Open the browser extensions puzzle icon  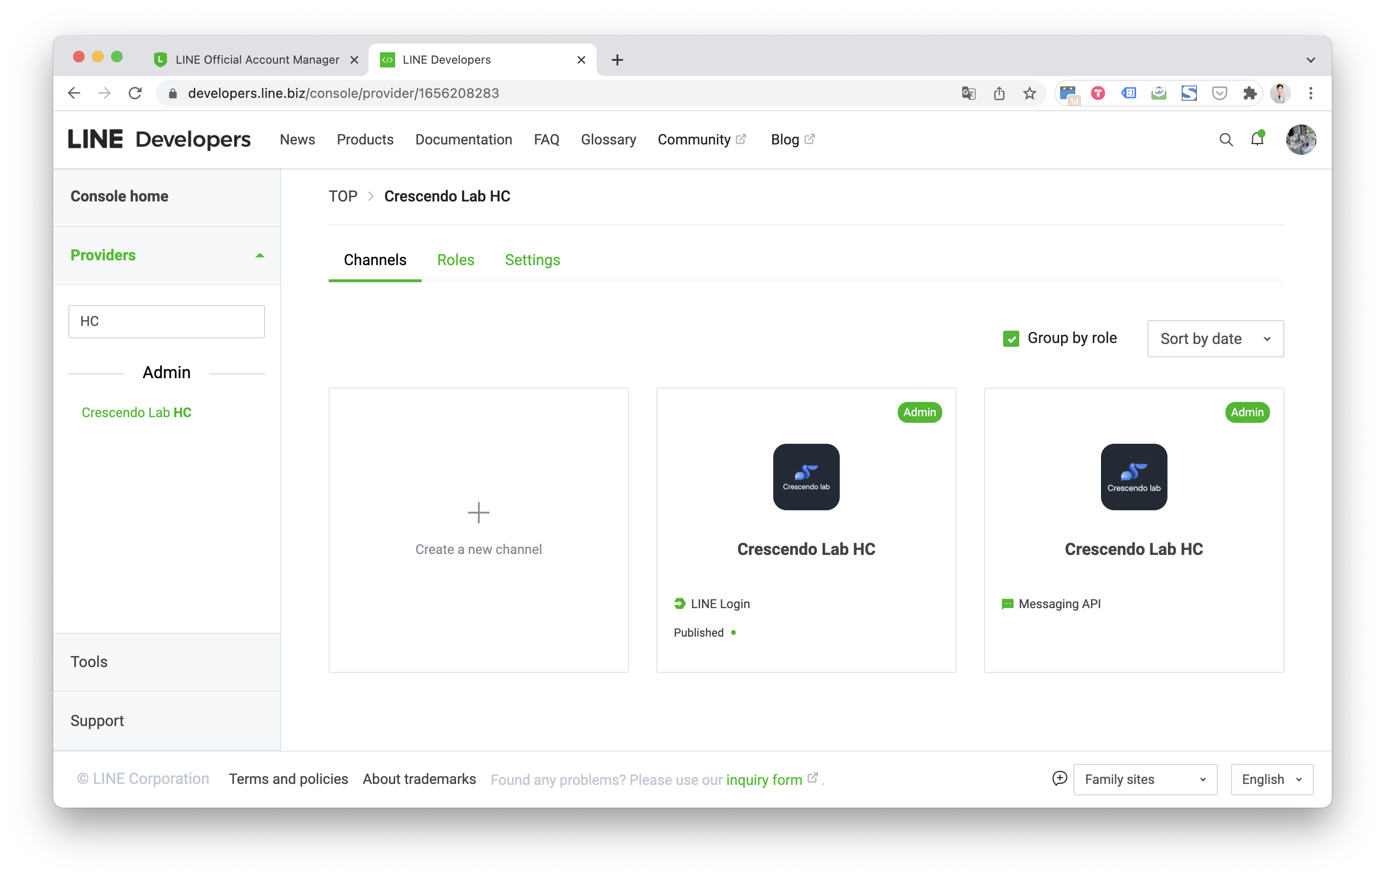[1249, 93]
